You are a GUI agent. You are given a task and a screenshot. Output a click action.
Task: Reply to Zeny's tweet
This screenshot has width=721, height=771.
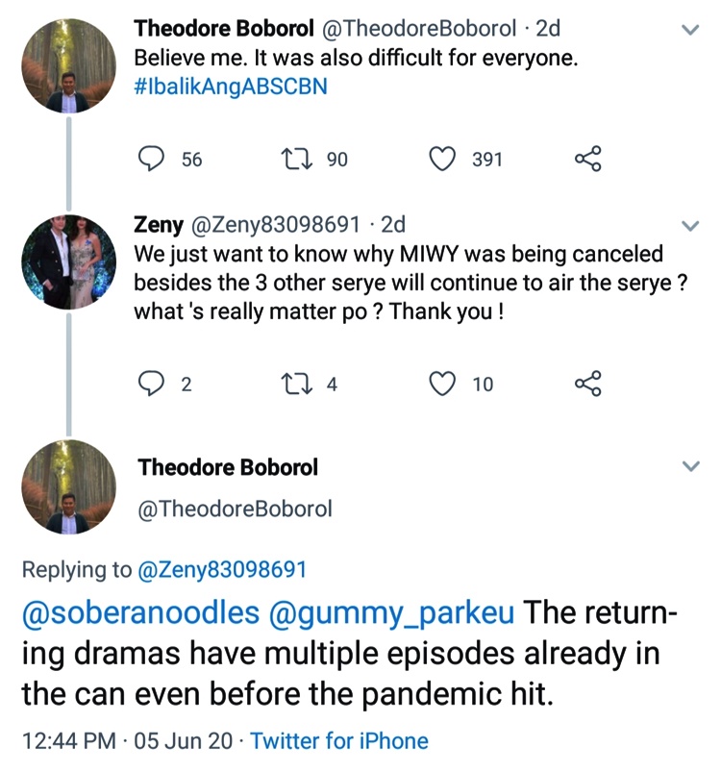point(152,385)
